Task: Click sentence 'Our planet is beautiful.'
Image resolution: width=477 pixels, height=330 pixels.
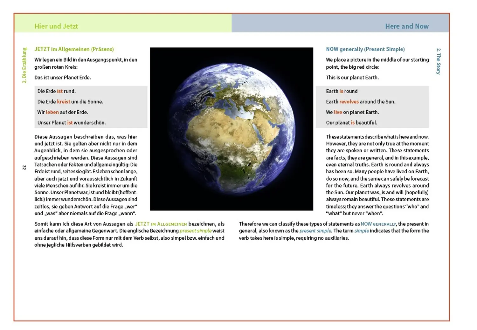Action: pyautogui.click(x=351, y=122)
